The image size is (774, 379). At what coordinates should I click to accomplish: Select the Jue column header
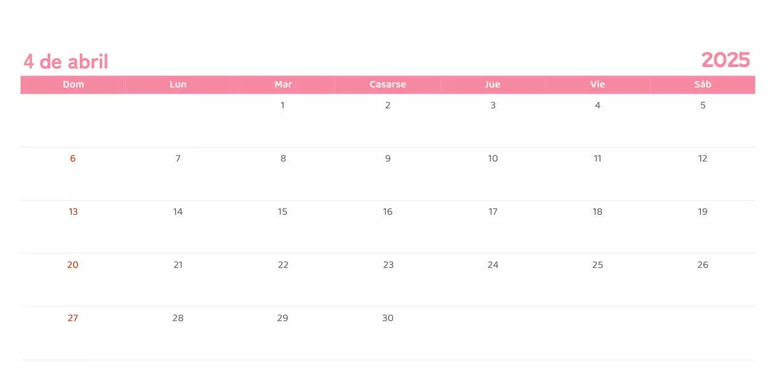492,85
